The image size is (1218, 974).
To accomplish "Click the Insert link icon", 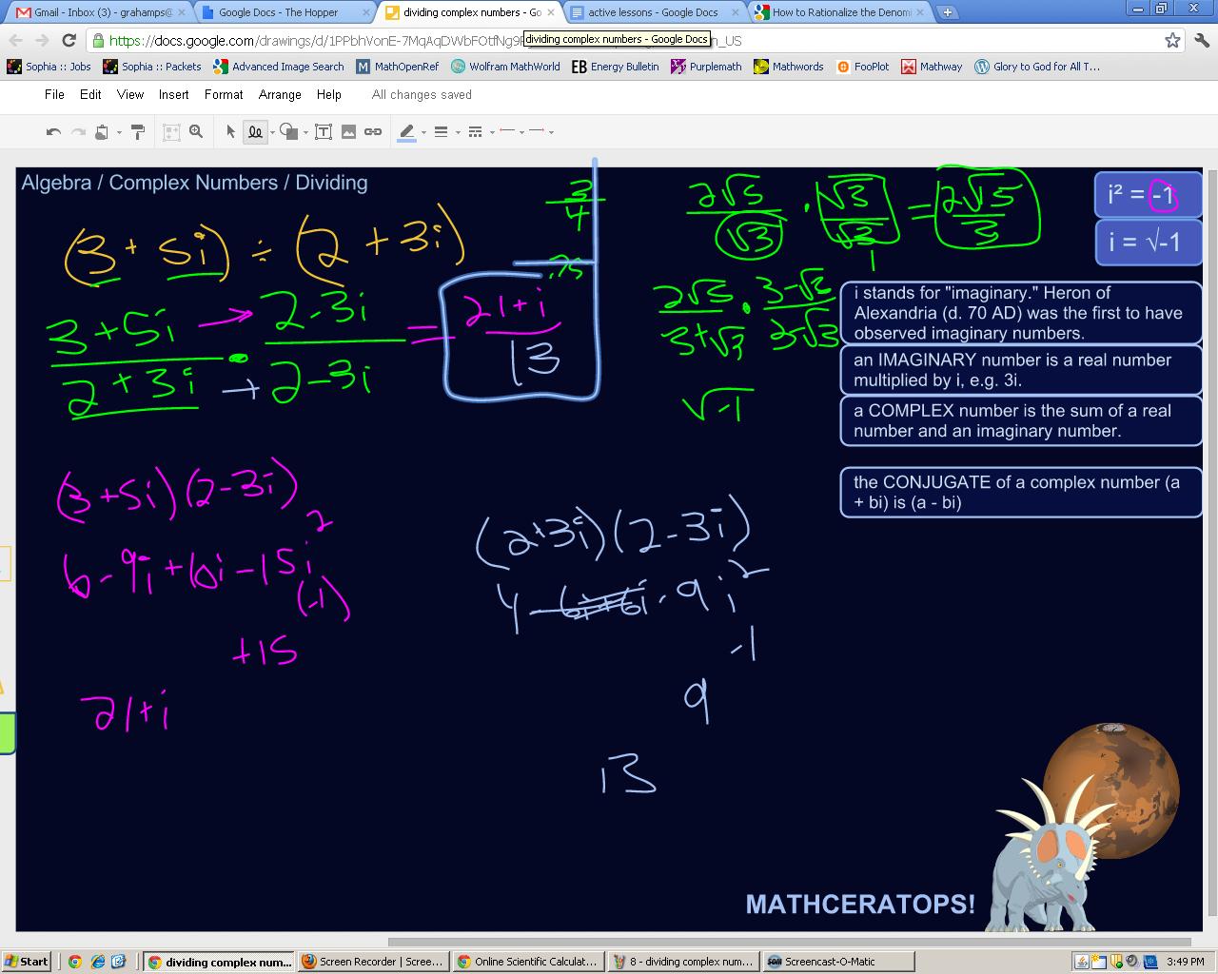I will coord(373,132).
